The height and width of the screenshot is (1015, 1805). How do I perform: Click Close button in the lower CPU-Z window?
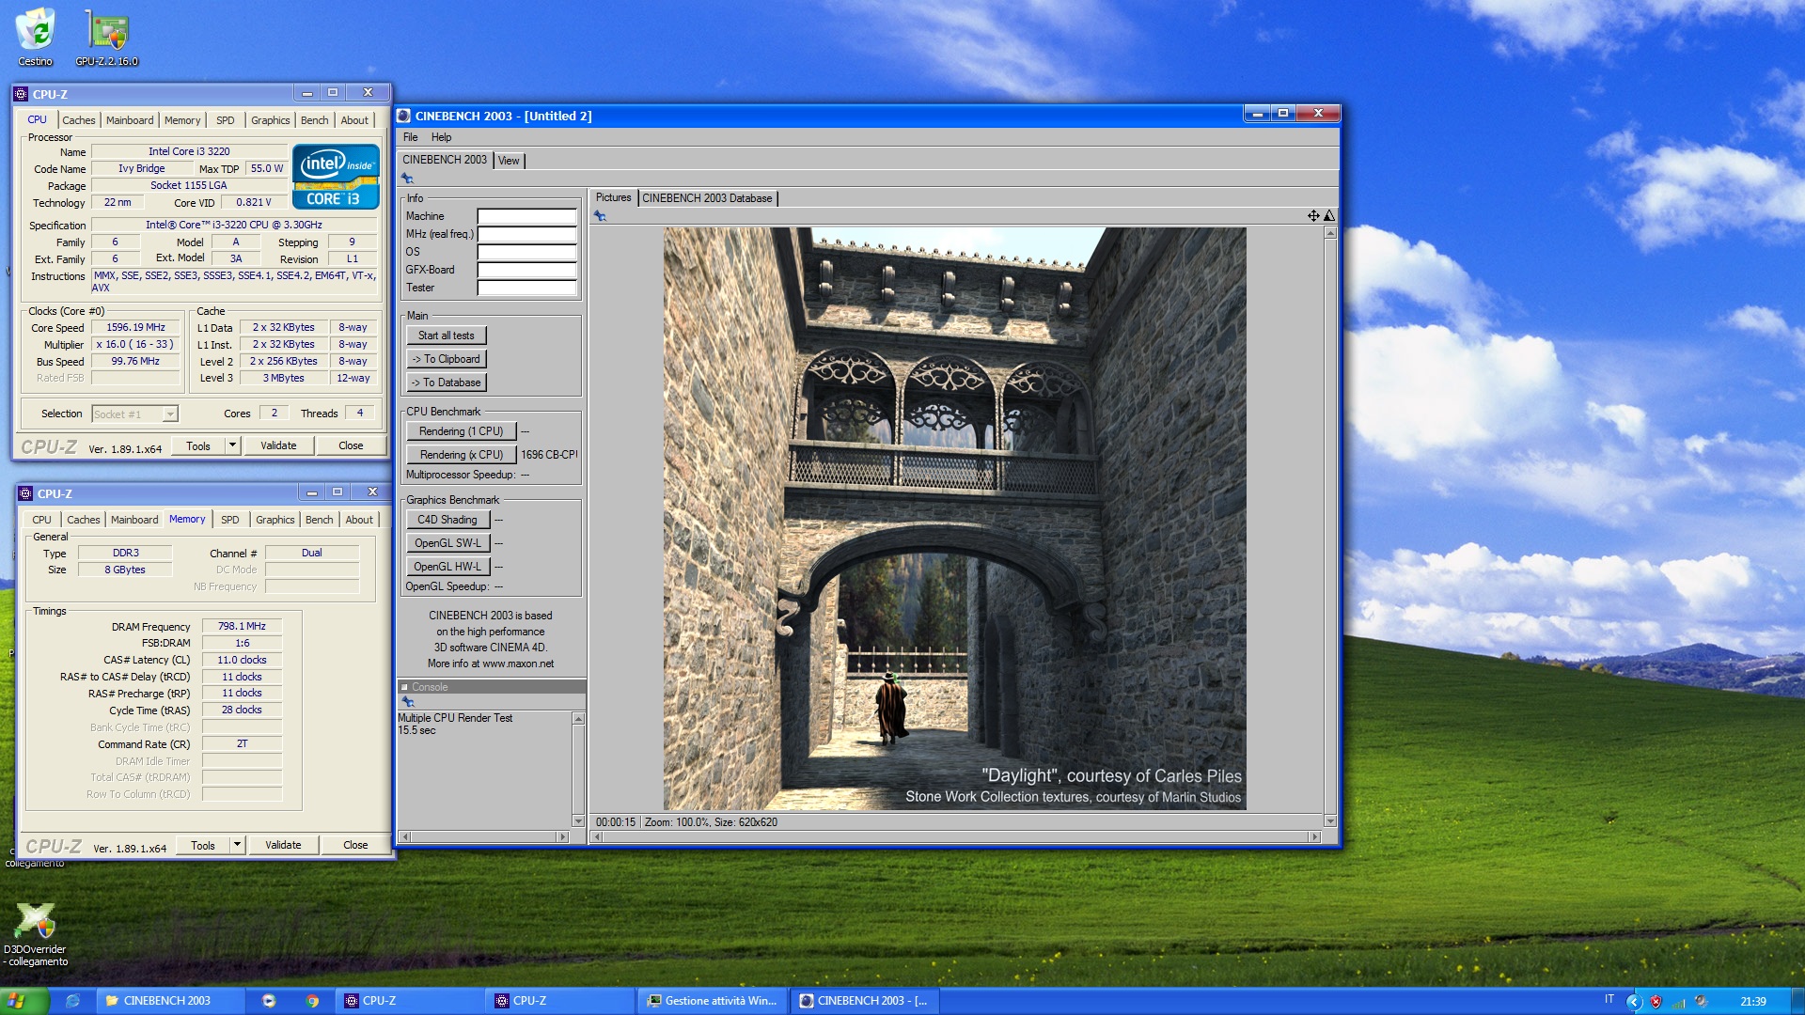[x=355, y=845]
